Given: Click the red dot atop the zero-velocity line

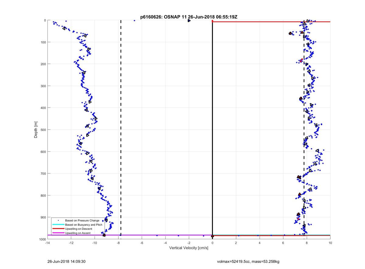Looking at the screenshot, I should pyautogui.click(x=212, y=21).
